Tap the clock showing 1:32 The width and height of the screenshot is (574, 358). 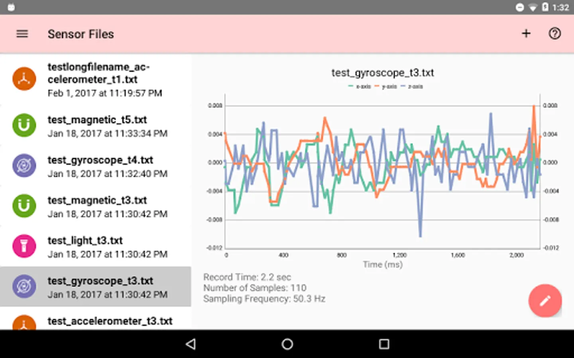[x=561, y=8]
